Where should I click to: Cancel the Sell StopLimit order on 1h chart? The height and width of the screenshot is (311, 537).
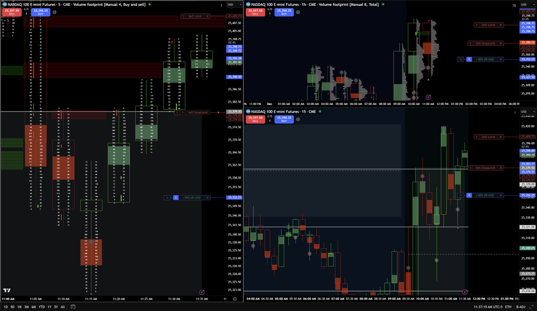pyautogui.click(x=501, y=43)
